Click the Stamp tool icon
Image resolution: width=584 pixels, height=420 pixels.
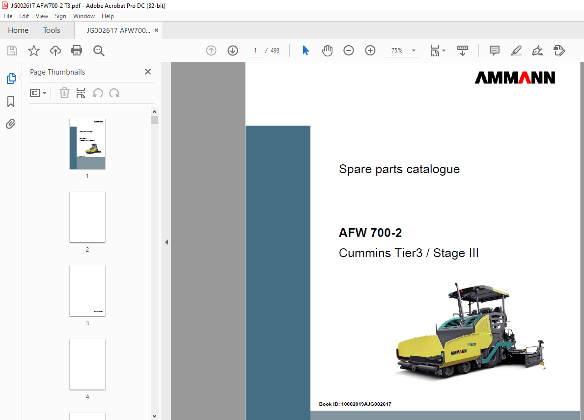point(559,51)
